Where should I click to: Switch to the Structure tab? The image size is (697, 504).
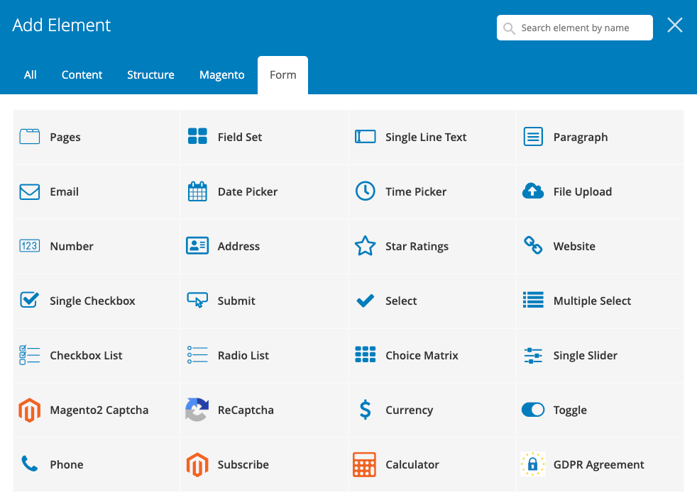pyautogui.click(x=150, y=74)
